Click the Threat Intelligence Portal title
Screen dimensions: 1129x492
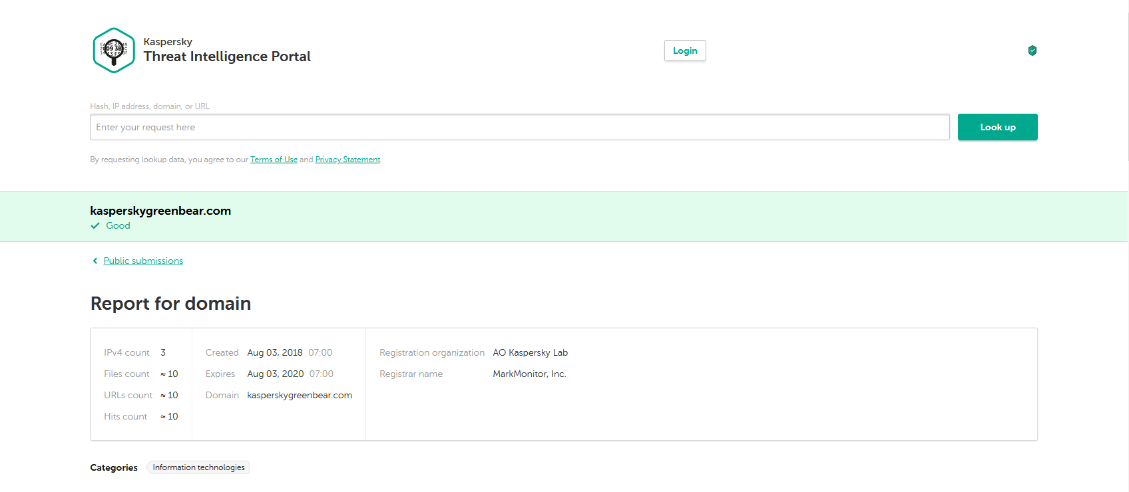coord(227,57)
